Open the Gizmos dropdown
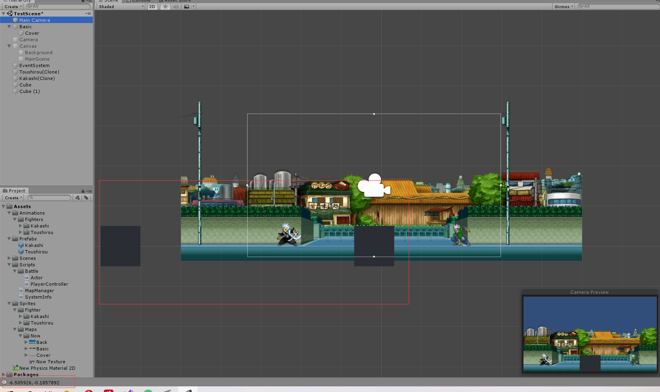Image resolution: width=660 pixels, height=392 pixels. click(x=563, y=6)
